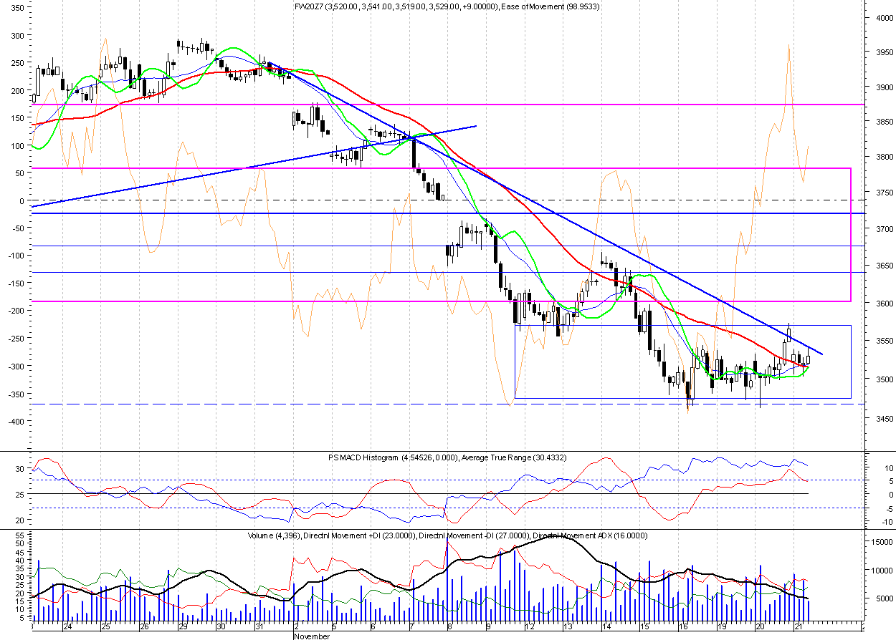Click the Directnl Movement ADX (16.0000) label
Image resolution: width=896 pixels, height=640 pixels.
pos(590,535)
